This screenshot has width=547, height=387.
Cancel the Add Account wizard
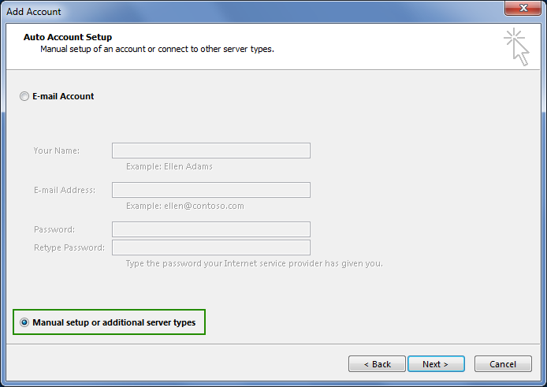[x=503, y=364]
